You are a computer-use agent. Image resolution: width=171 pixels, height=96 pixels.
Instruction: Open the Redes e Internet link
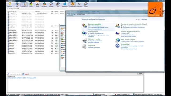[93, 32]
